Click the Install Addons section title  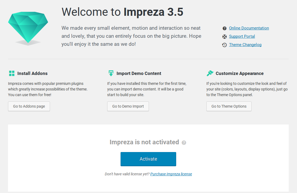[x=32, y=73]
